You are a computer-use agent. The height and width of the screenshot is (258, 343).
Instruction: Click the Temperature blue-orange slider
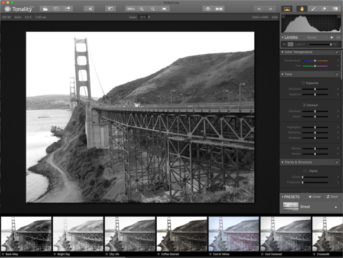(x=315, y=60)
